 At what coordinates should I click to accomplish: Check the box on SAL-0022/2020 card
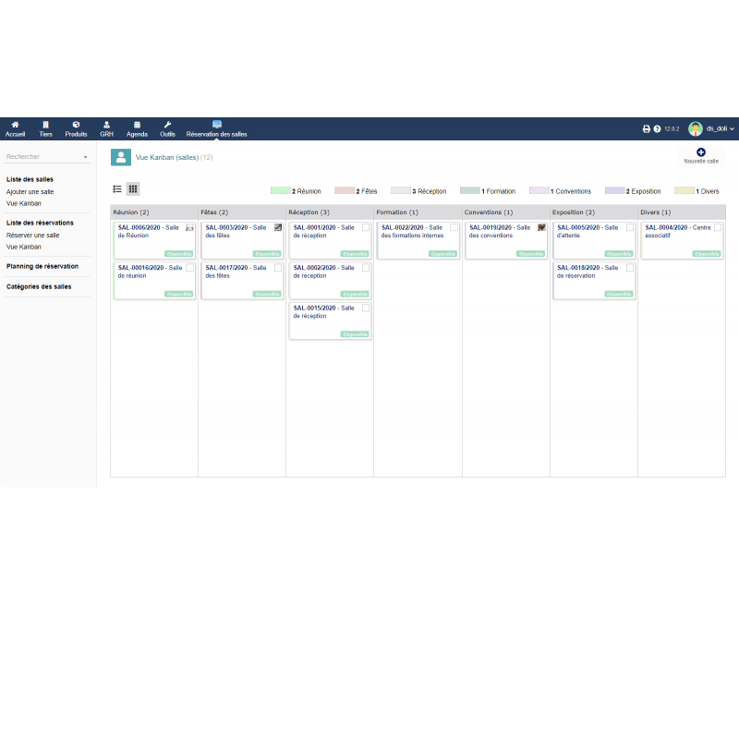[454, 227]
